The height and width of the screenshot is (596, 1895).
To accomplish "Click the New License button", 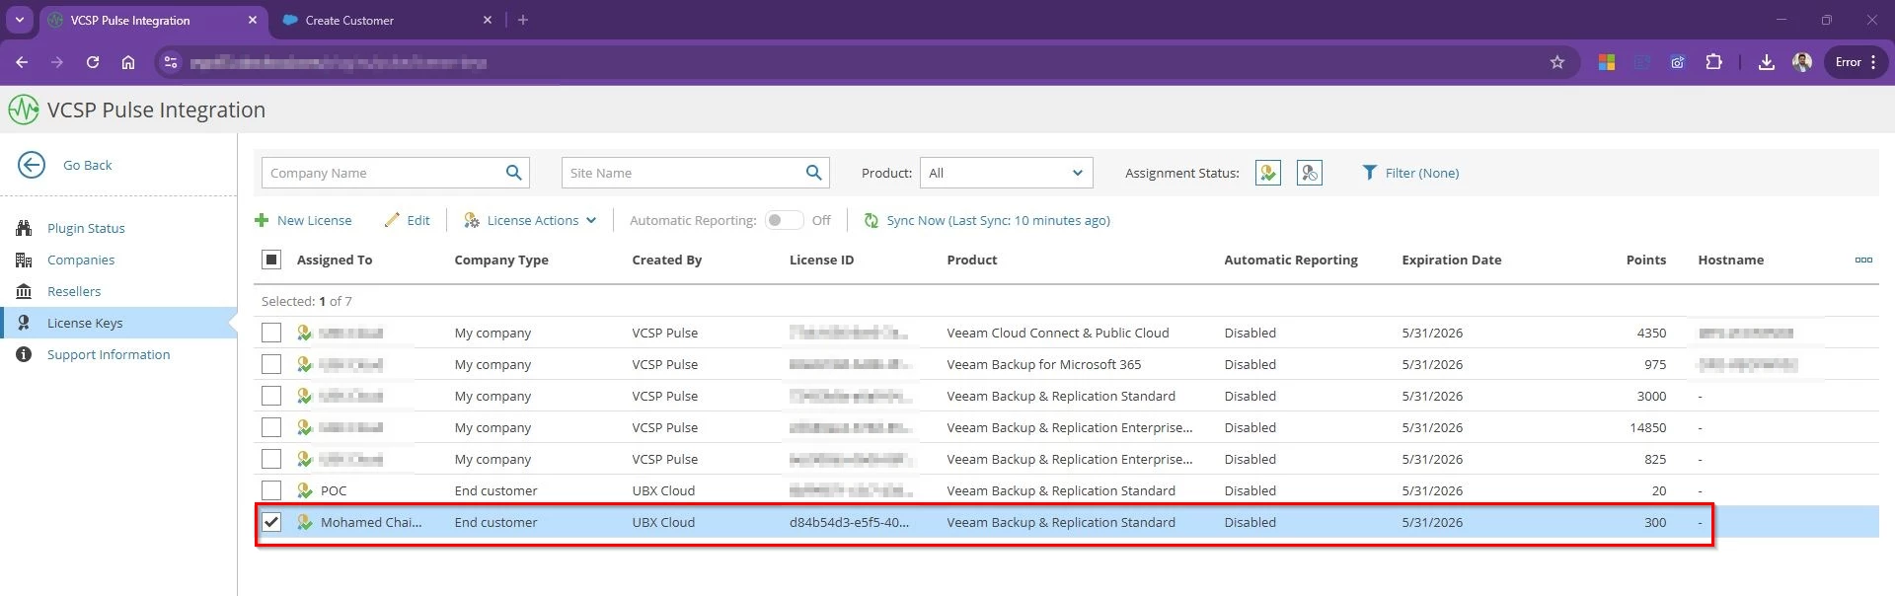I will coord(304,221).
